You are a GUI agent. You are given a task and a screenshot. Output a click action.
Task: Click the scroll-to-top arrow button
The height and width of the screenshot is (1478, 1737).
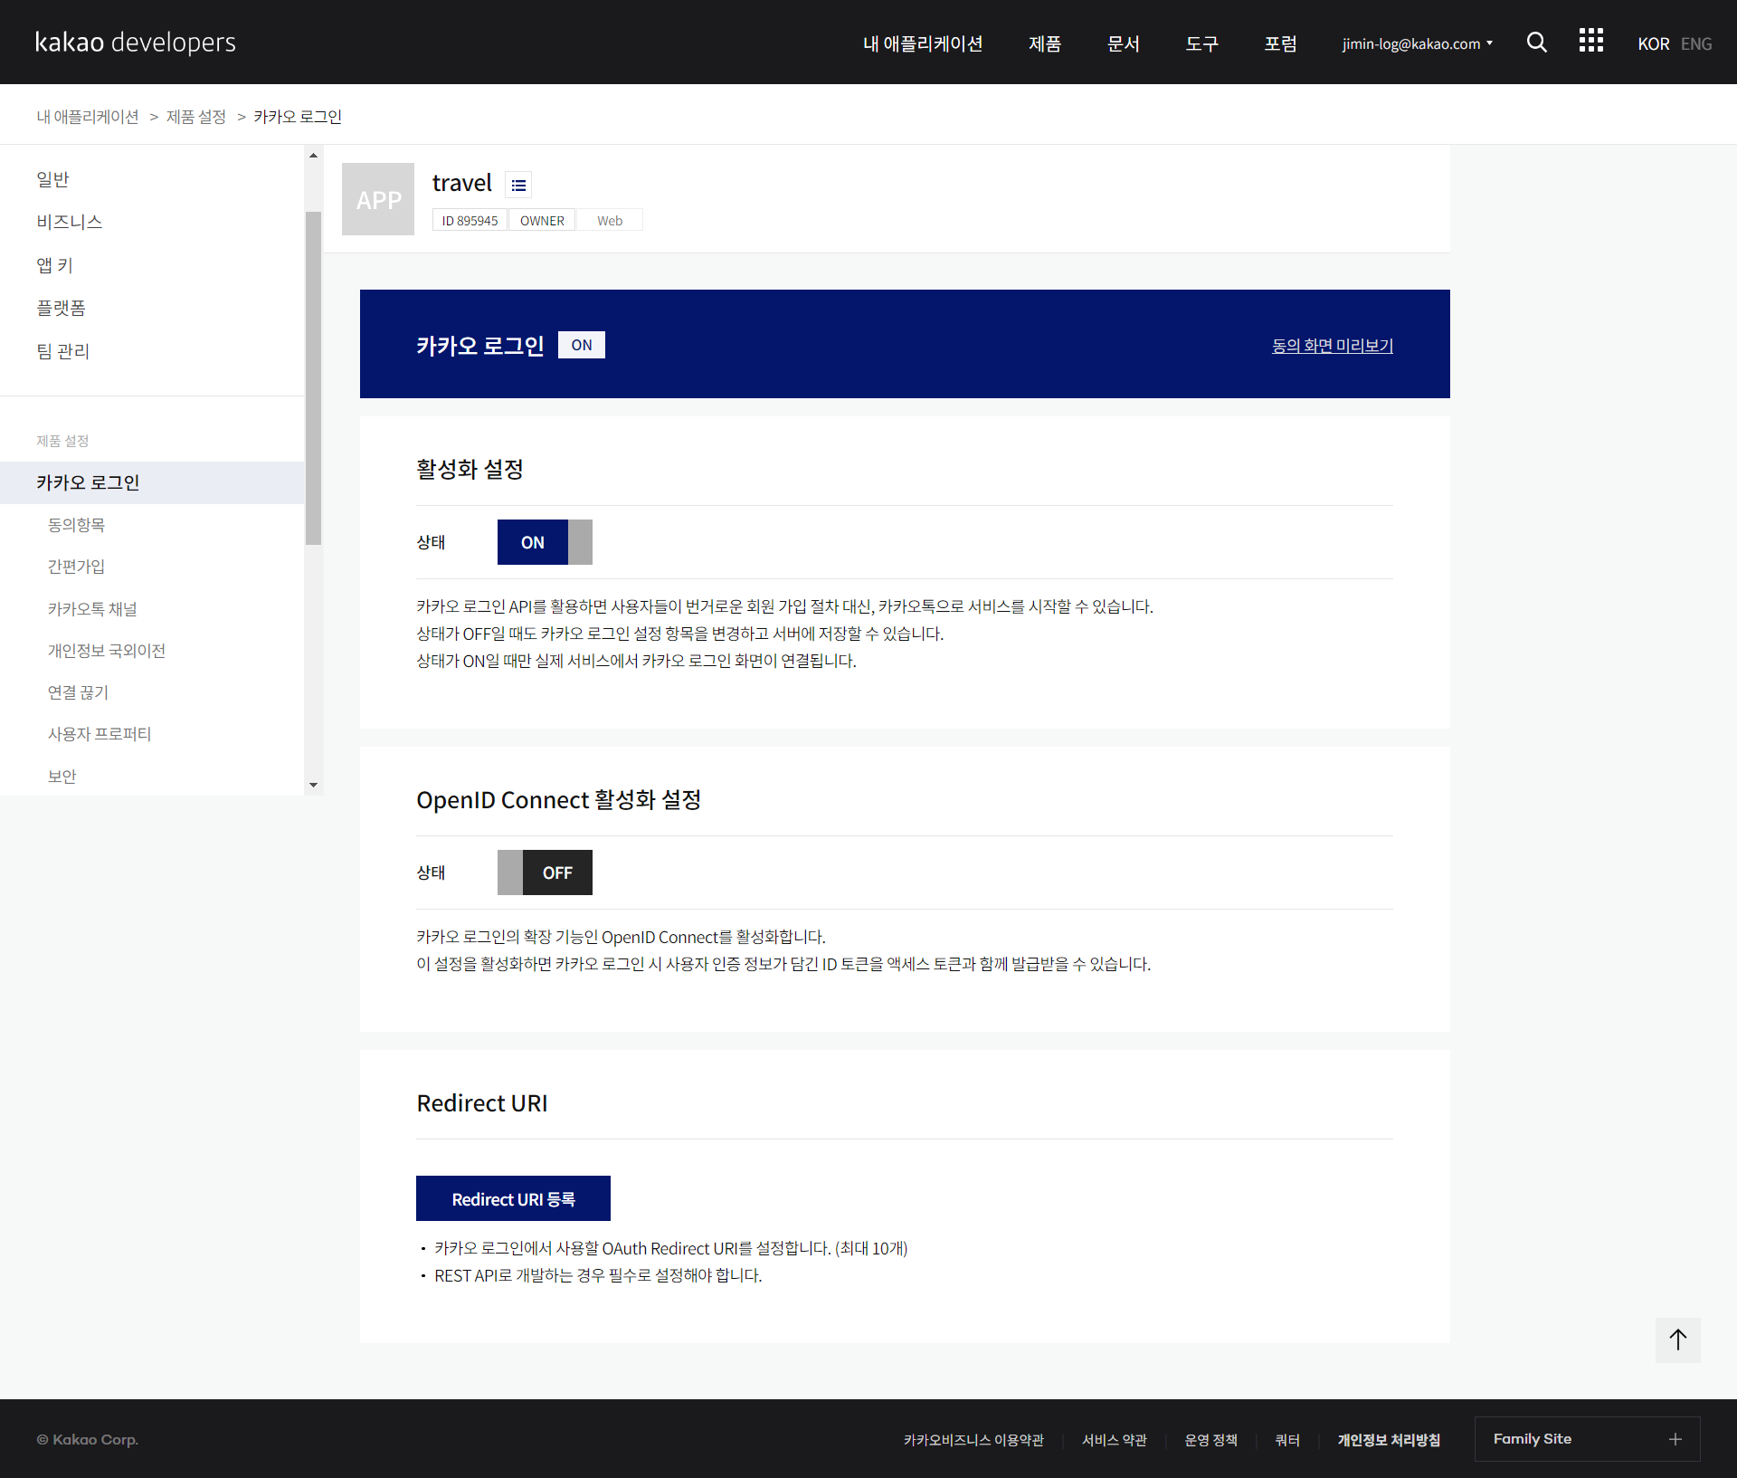point(1677,1340)
